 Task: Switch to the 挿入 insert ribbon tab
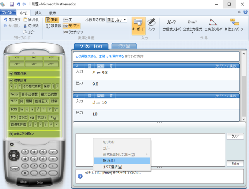pos(38,13)
